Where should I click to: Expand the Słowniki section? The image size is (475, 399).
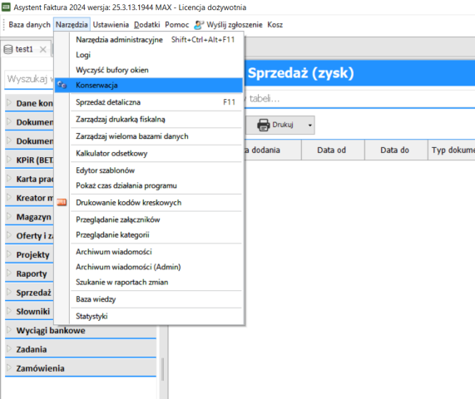(x=9, y=311)
